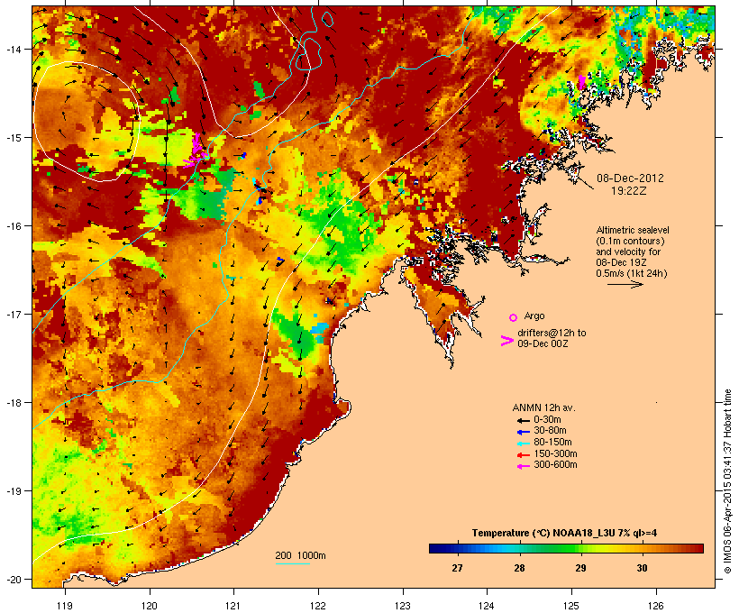The height and width of the screenshot is (613, 739).
Task: Click the date label 08-Dec-2012
Action: pos(630,178)
